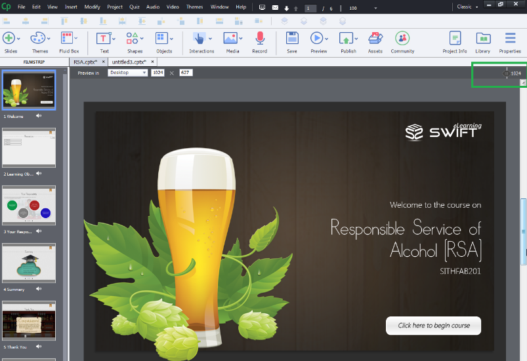Toggle audio icon on 2 Learning Ob... slide

click(x=39, y=174)
